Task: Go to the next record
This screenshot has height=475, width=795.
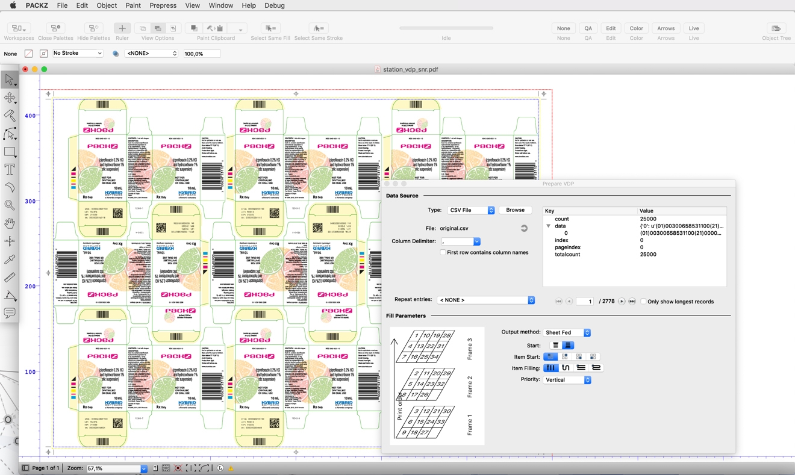Action: pos(622,302)
